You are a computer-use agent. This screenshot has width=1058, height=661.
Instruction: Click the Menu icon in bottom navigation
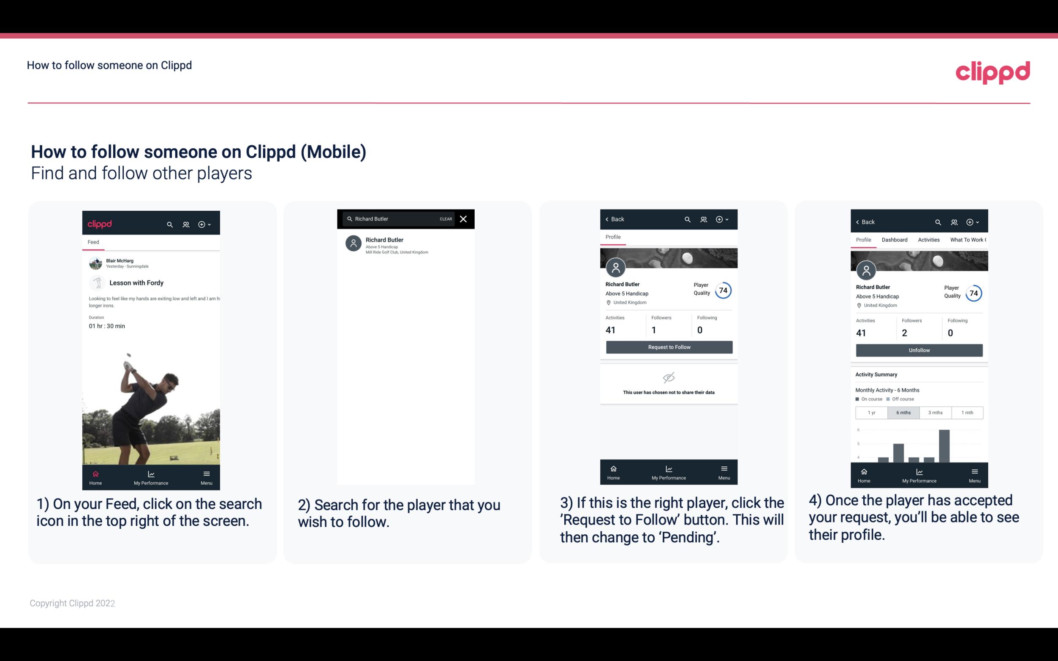coord(206,474)
